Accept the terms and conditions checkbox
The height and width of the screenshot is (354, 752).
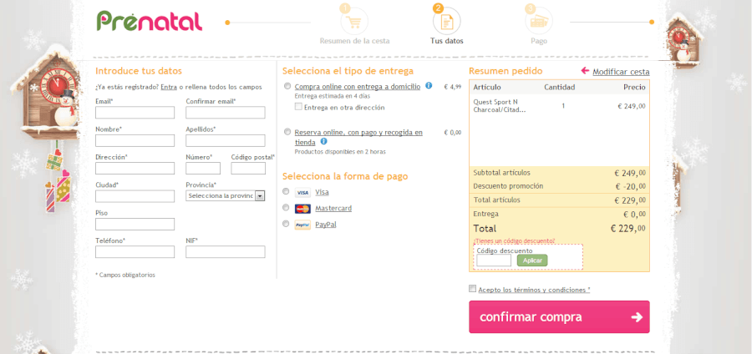tap(472, 289)
